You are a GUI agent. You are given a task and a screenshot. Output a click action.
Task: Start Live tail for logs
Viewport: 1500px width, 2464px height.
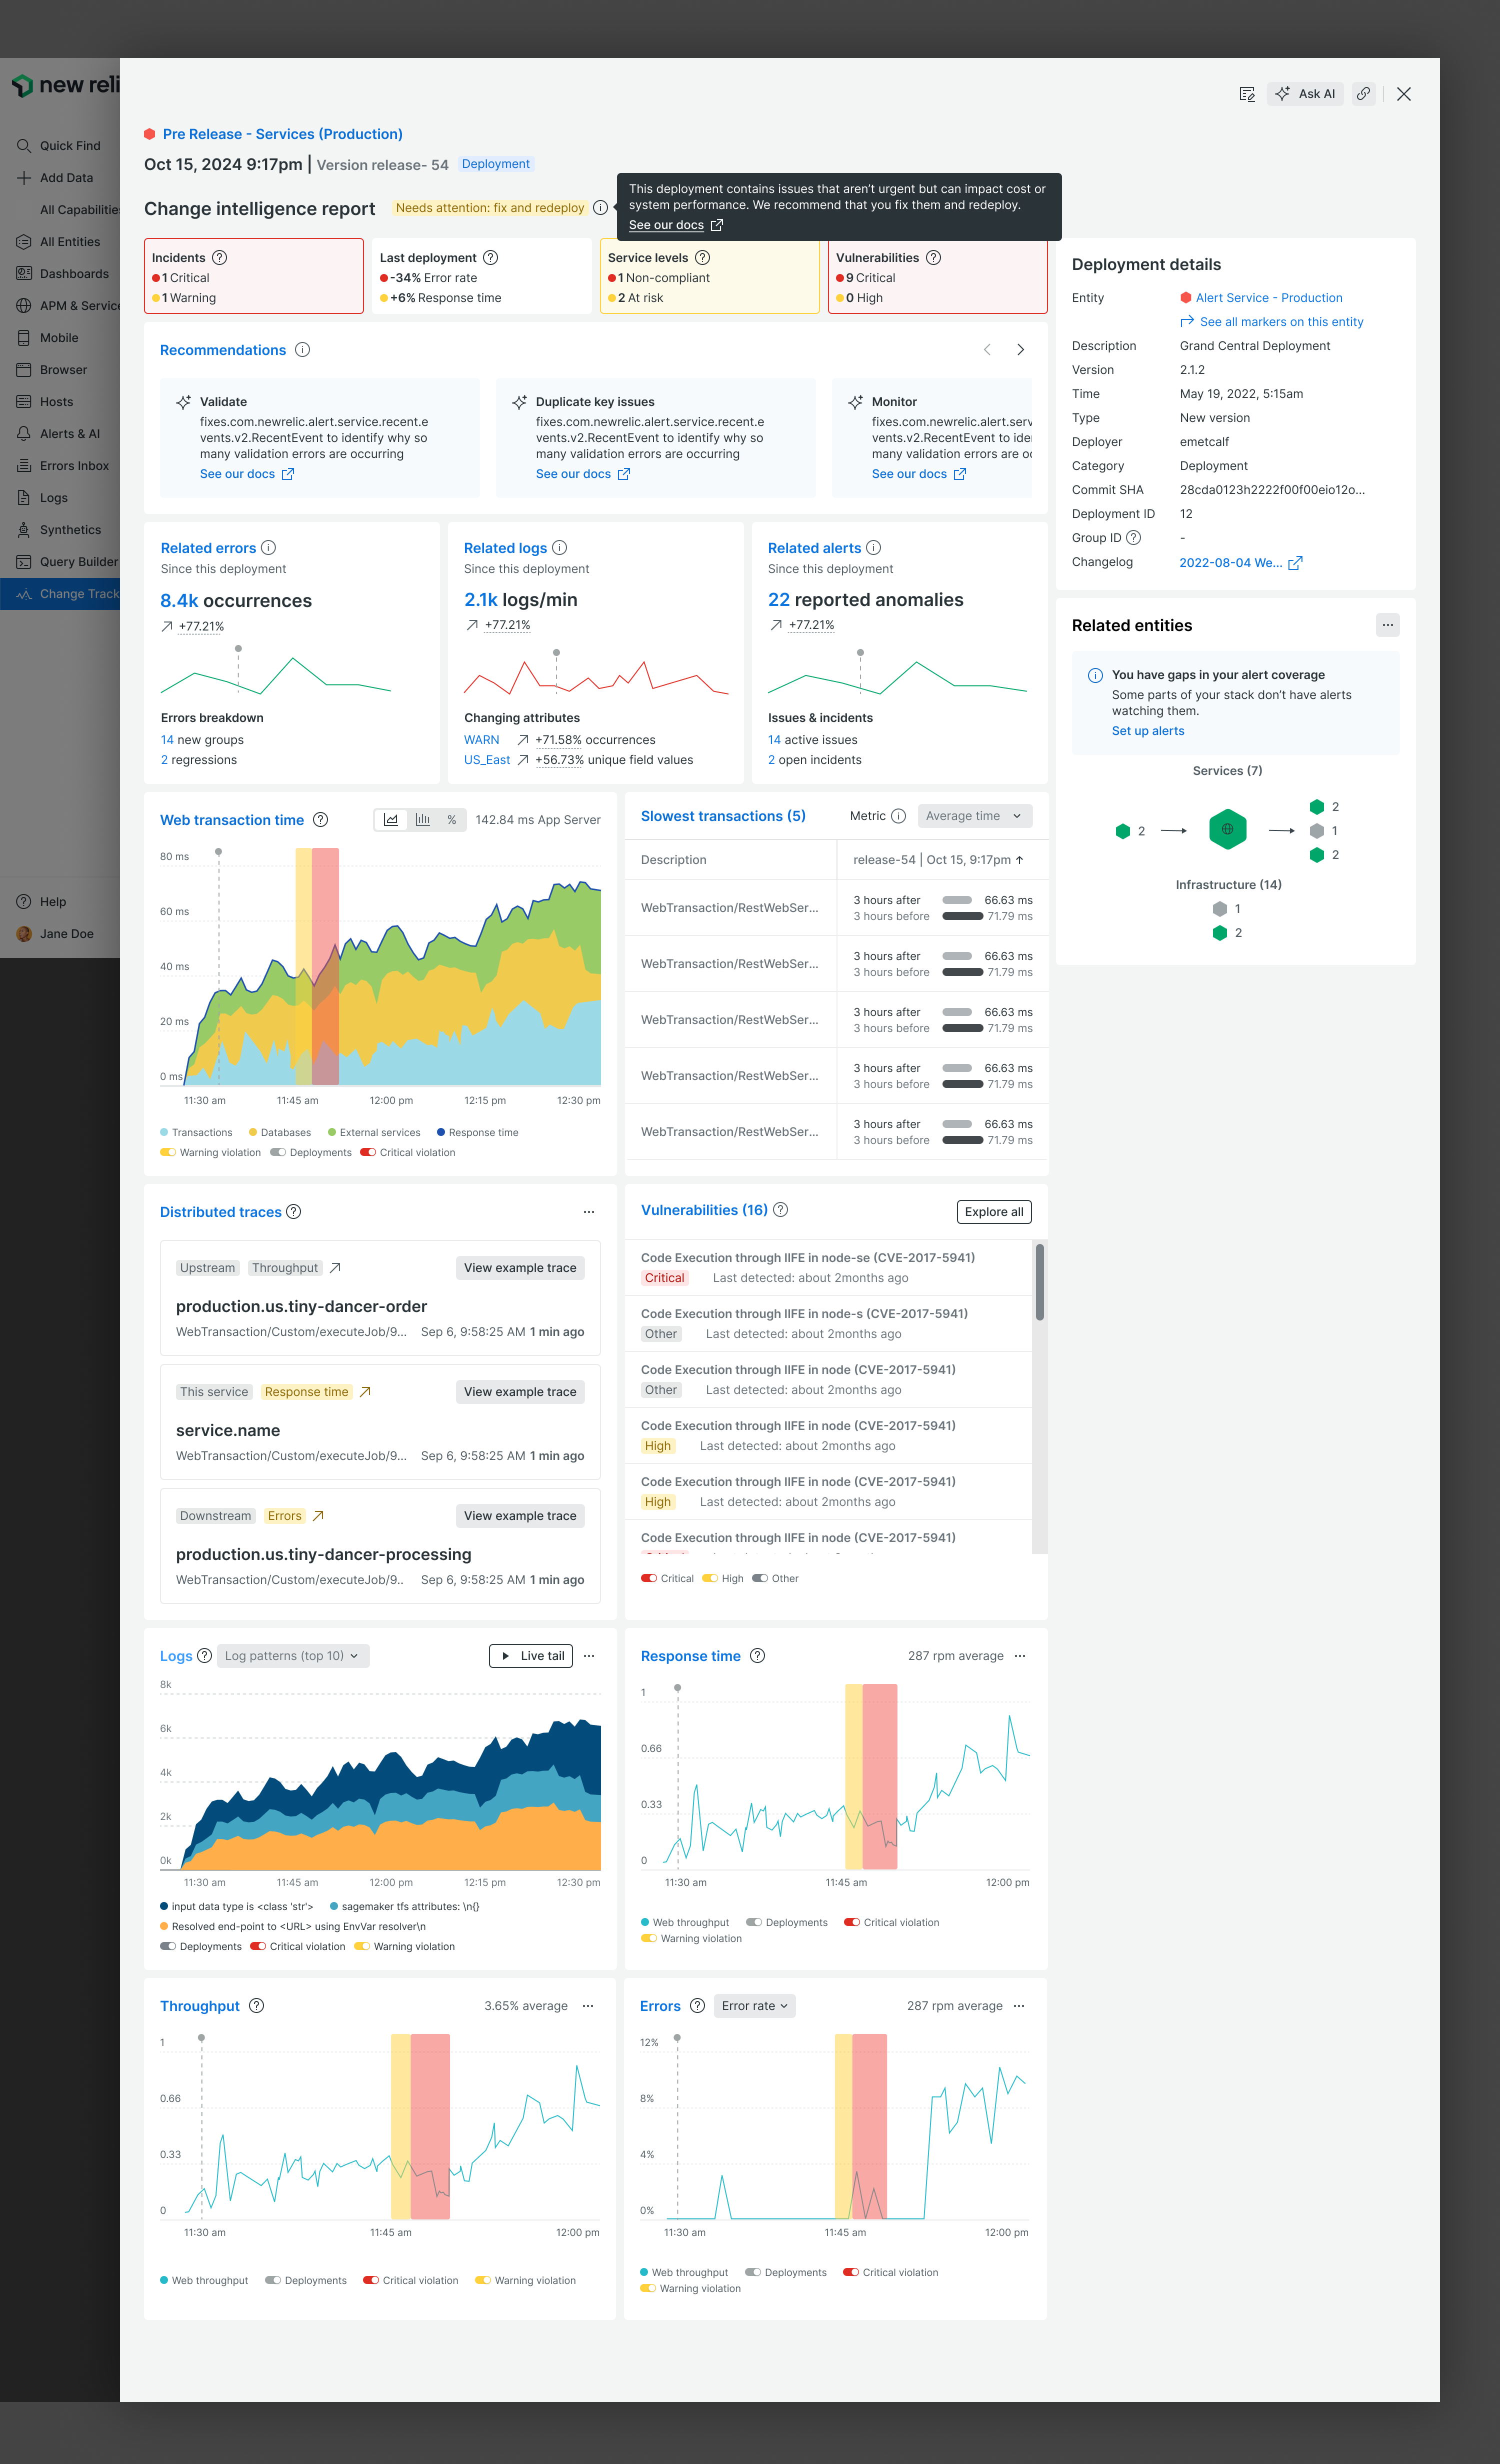pos(531,1656)
